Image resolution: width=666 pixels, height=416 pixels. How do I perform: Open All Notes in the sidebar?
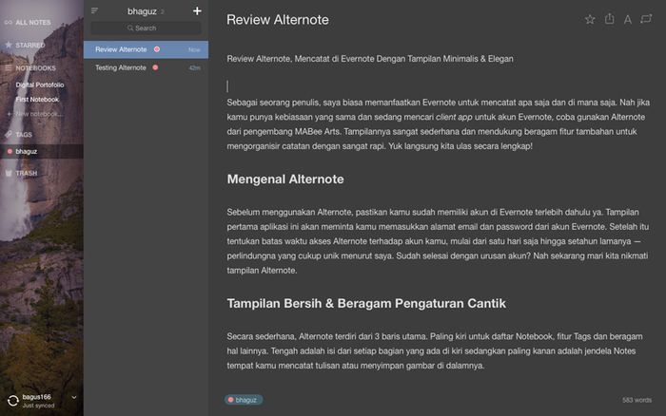point(33,23)
